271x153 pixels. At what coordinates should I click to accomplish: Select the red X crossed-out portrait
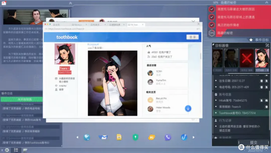[247, 58]
